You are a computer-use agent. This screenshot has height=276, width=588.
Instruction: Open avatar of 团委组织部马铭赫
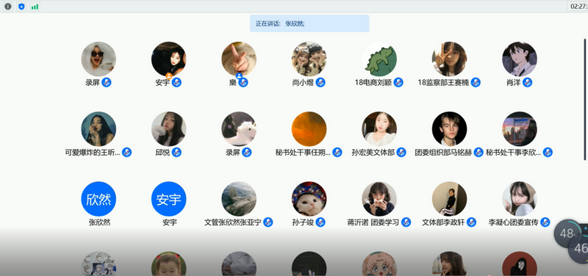[449, 129]
